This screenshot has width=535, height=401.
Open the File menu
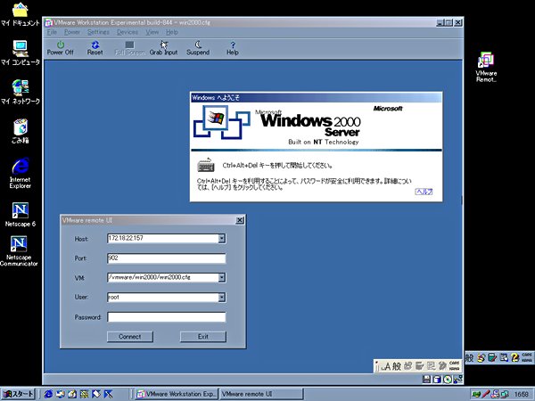(x=52, y=32)
